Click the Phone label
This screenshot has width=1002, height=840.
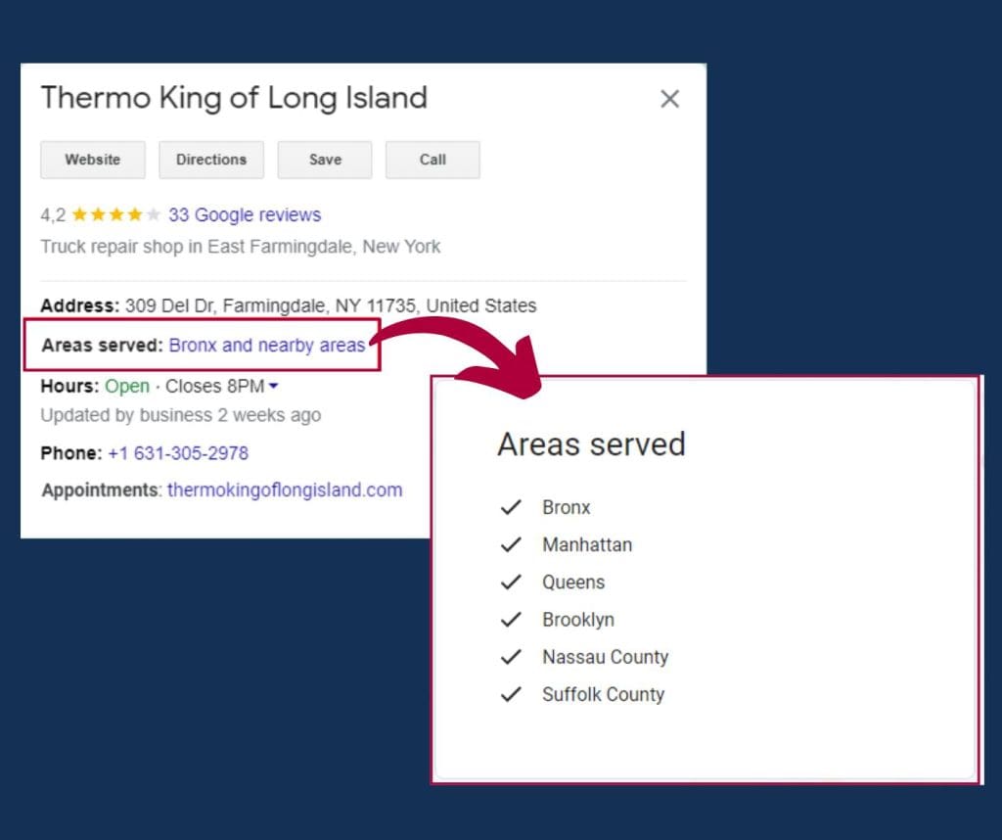(x=70, y=453)
